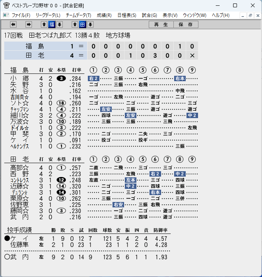Click 福島 team name in the scoreboard
Screen dimensions: 262x277
click(35, 46)
